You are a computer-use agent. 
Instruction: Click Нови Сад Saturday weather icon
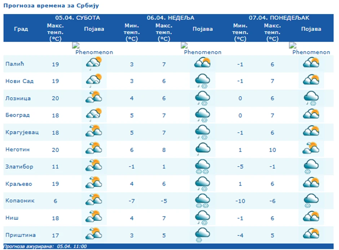click(94, 81)
